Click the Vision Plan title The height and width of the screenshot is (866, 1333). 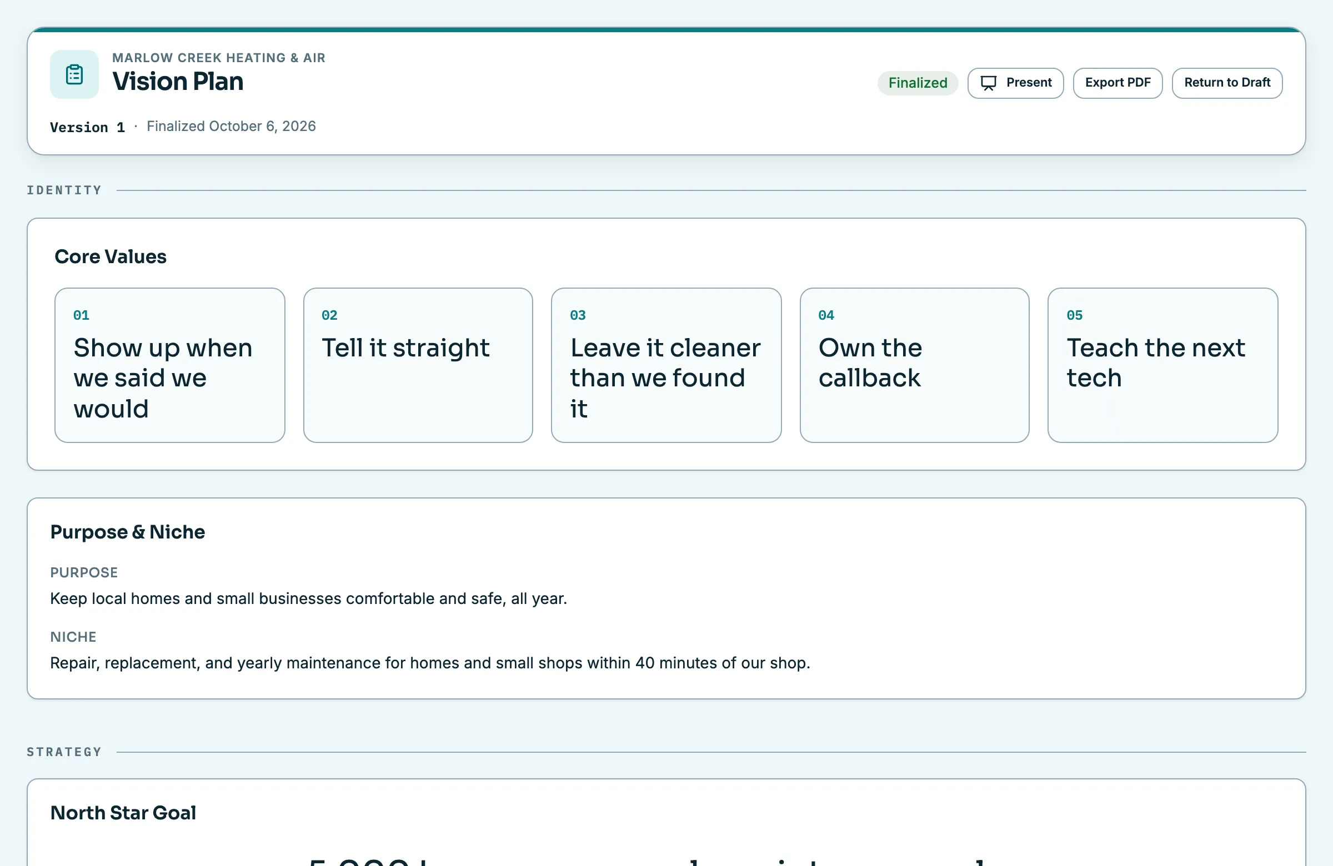178,82
